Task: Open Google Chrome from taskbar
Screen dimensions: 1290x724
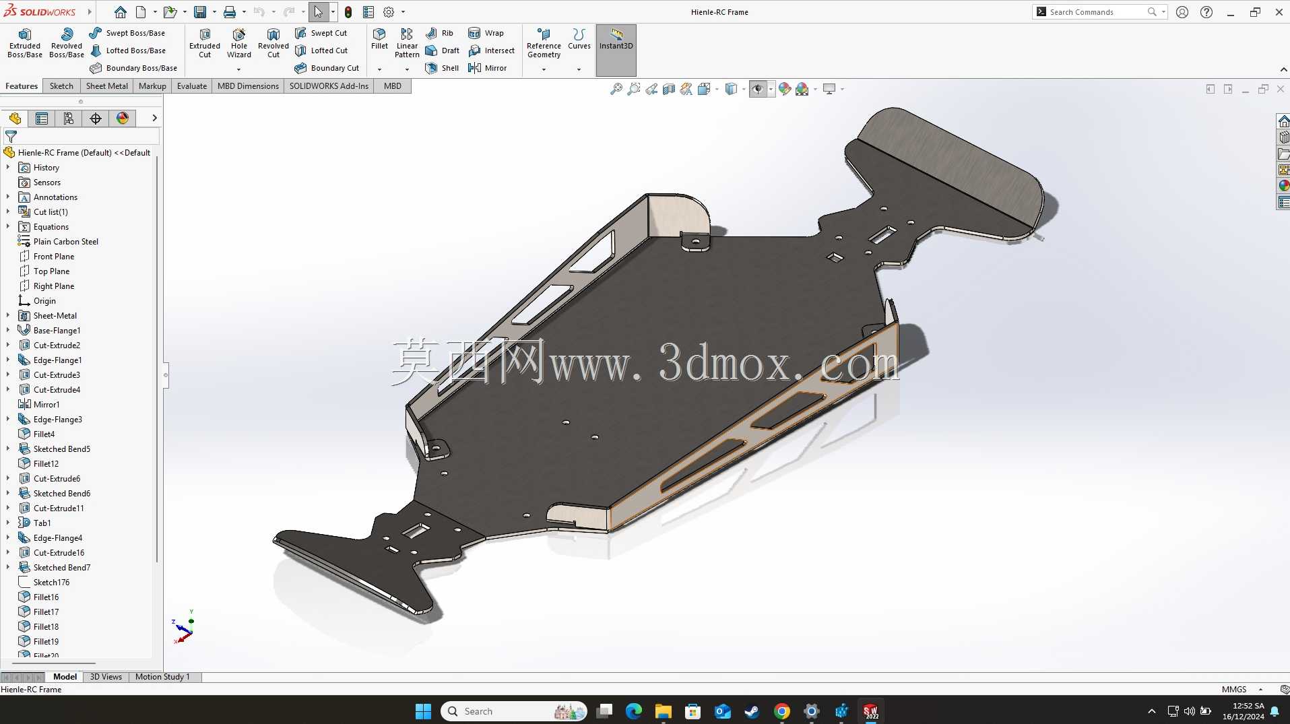Action: 781,711
